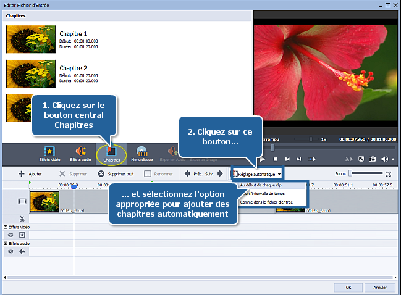Toggle visibility eye on Effets vidéo track
This screenshot has width=401, height=295.
(x=11, y=235)
